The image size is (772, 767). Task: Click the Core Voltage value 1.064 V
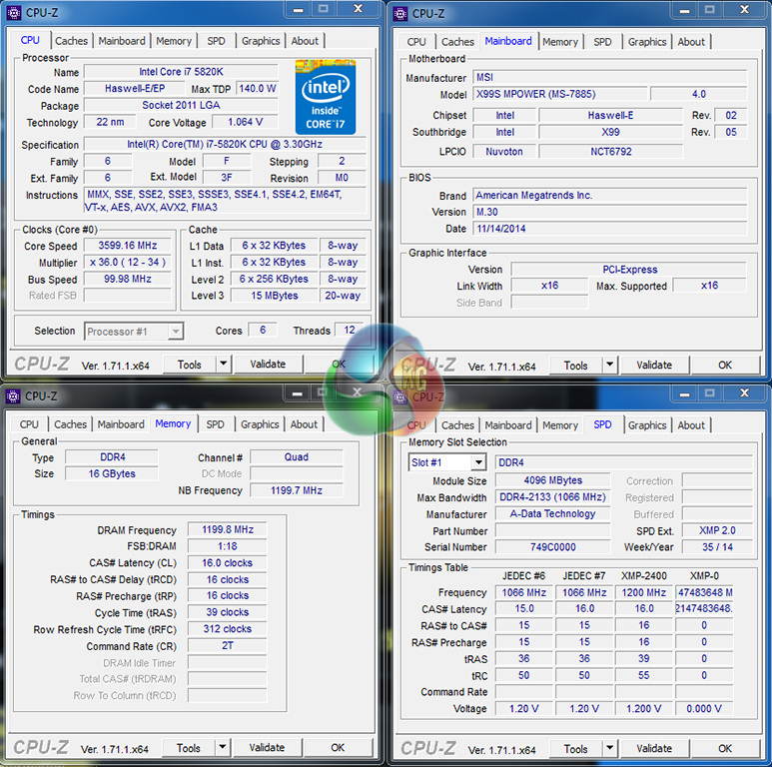click(x=246, y=122)
